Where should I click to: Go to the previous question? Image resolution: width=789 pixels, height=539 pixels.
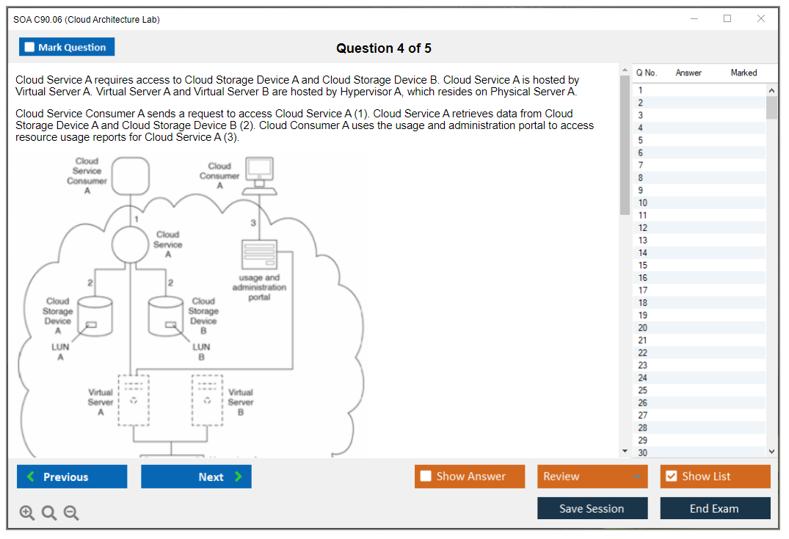coord(72,477)
